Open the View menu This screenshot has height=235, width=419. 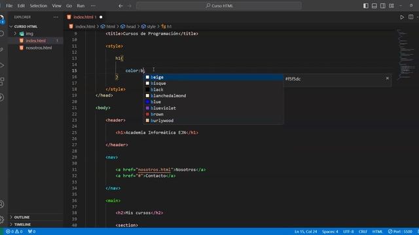coord(57,6)
